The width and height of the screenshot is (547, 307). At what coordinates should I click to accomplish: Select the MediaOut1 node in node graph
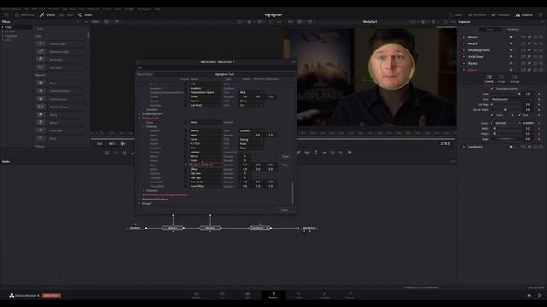point(309,228)
